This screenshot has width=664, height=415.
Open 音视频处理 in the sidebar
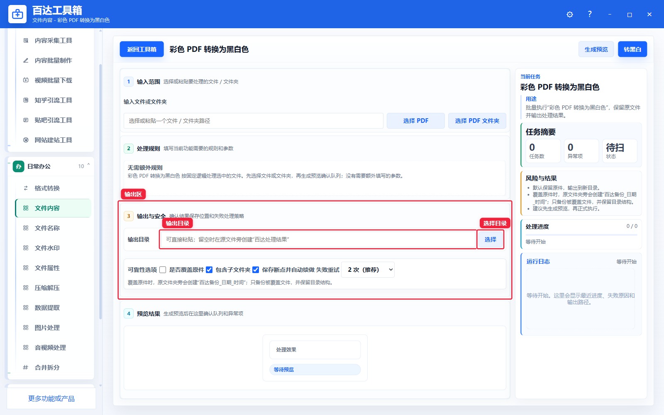[x=53, y=348]
